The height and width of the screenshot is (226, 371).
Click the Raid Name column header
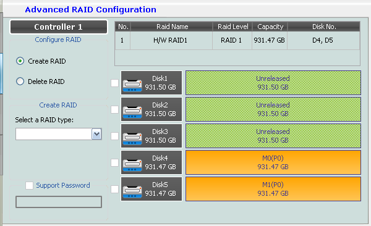point(172,27)
